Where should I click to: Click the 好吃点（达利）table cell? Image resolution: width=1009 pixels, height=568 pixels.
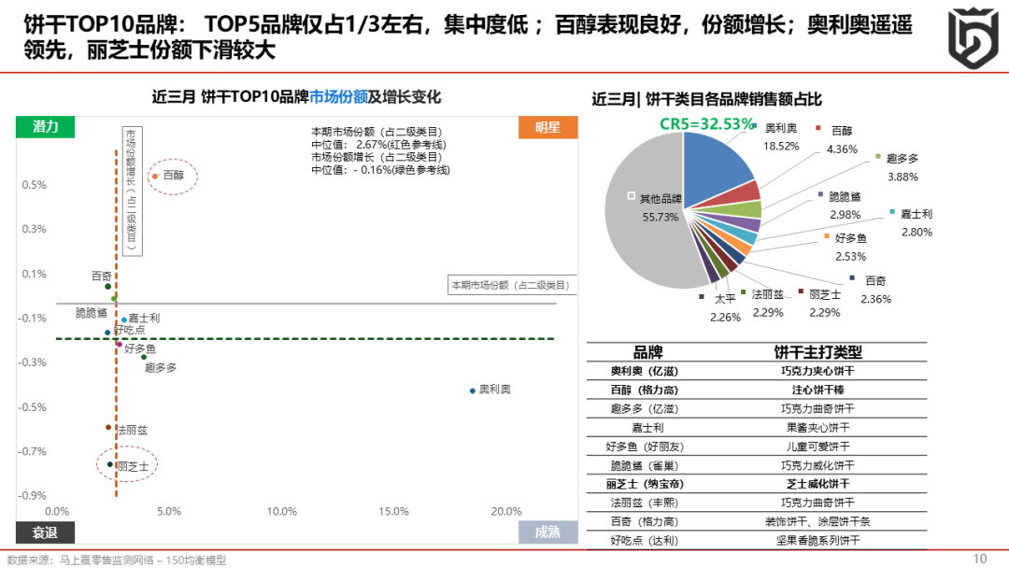tap(644, 541)
